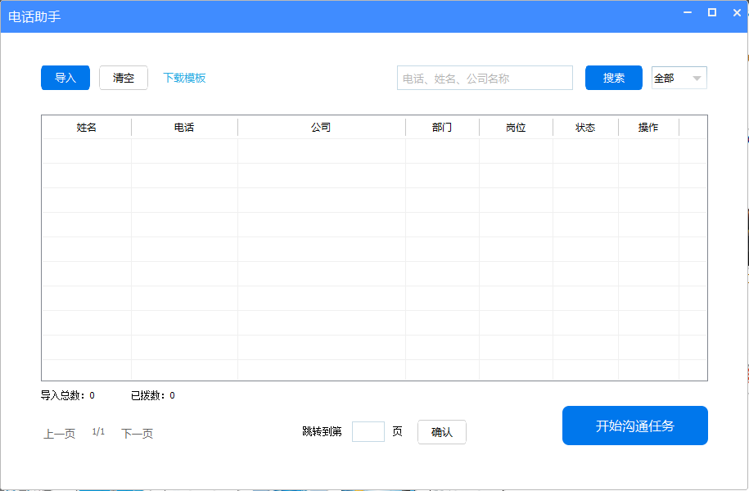The height and width of the screenshot is (491, 749).
Task: Open the 下载模板 download template link
Action: pyautogui.click(x=184, y=78)
